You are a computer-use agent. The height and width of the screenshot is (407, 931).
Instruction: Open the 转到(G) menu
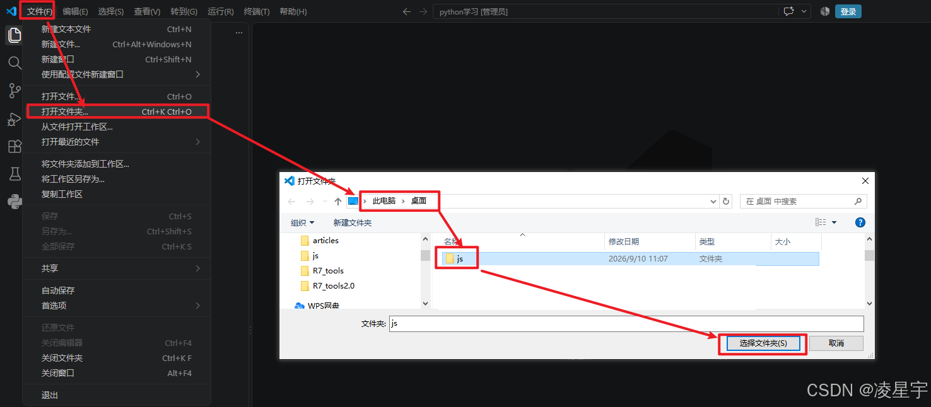pyautogui.click(x=184, y=11)
